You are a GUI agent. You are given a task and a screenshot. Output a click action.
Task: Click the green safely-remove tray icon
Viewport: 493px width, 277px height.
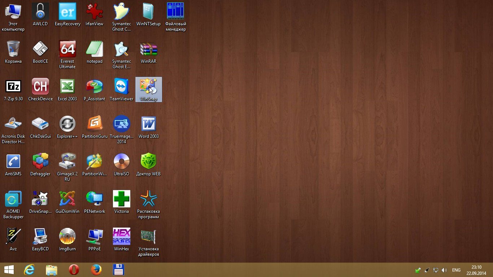point(418,270)
